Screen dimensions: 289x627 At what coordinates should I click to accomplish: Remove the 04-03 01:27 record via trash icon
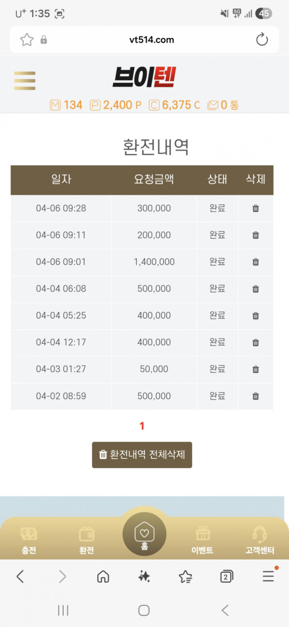click(x=256, y=369)
